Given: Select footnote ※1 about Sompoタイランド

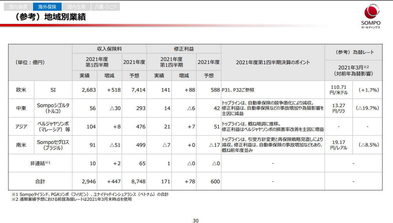Looking at the screenshot, I should tap(90, 195).
